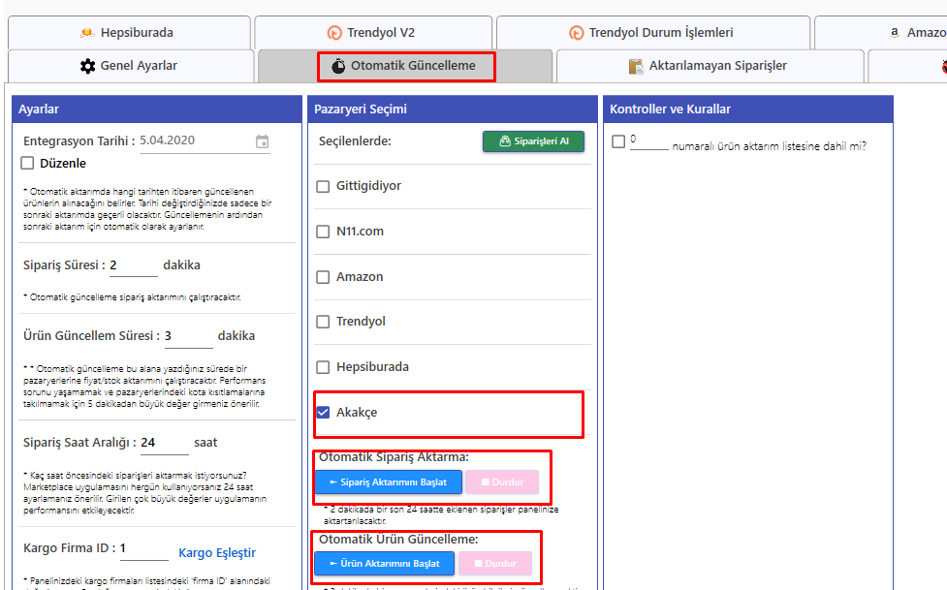
Task: Select the N11.com checkbox
Action: pyautogui.click(x=323, y=232)
